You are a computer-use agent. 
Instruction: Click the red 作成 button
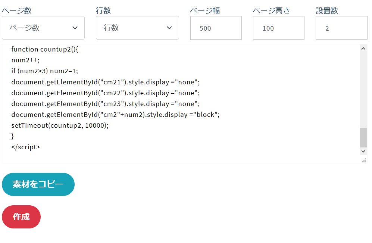click(21, 217)
